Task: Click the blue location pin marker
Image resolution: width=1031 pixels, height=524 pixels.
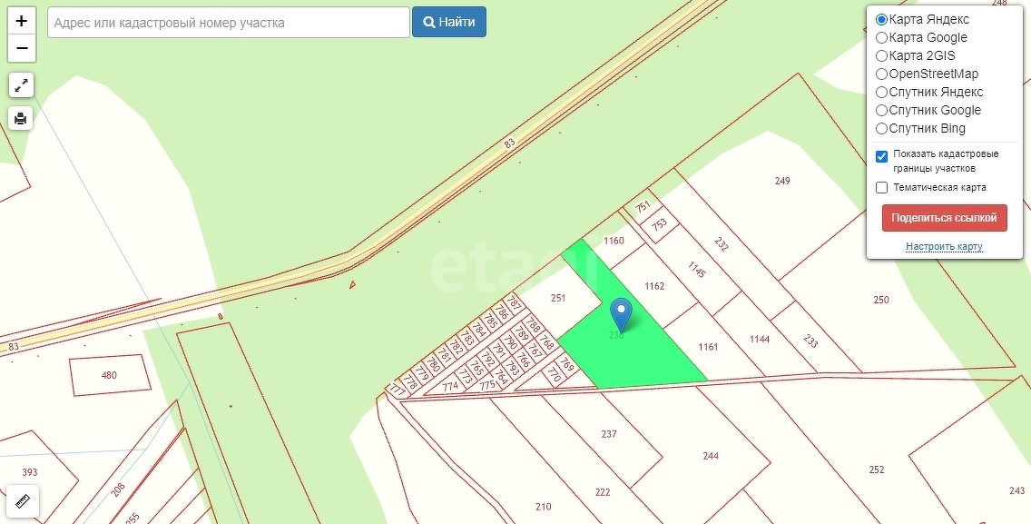Action: [621, 314]
